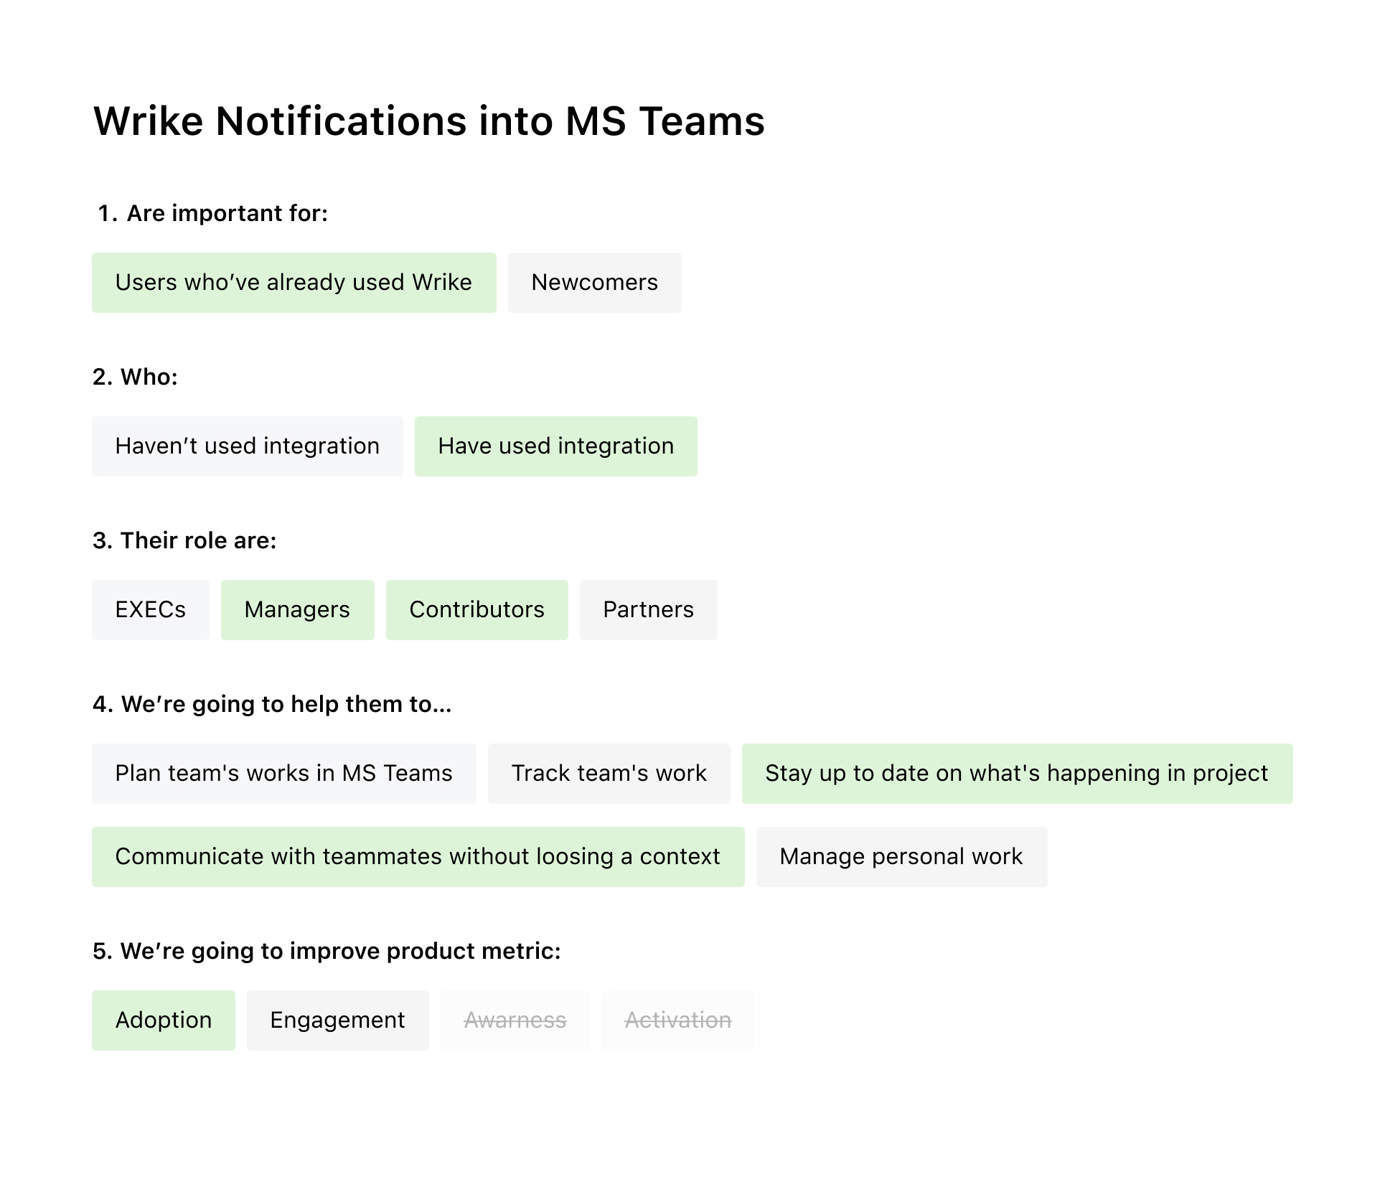Toggle 'Communicate with teammates' chip
Image resolution: width=1385 pixels, height=1177 pixels.
pyautogui.click(x=418, y=857)
